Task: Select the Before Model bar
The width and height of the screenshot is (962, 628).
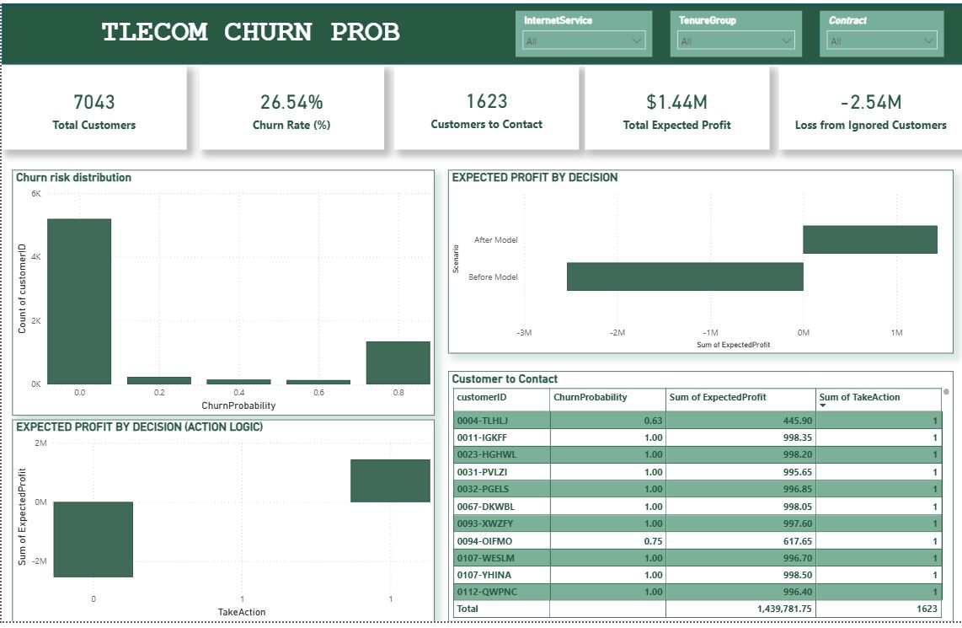Action: (x=686, y=276)
